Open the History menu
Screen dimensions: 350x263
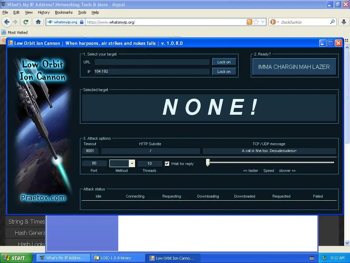(x=43, y=12)
